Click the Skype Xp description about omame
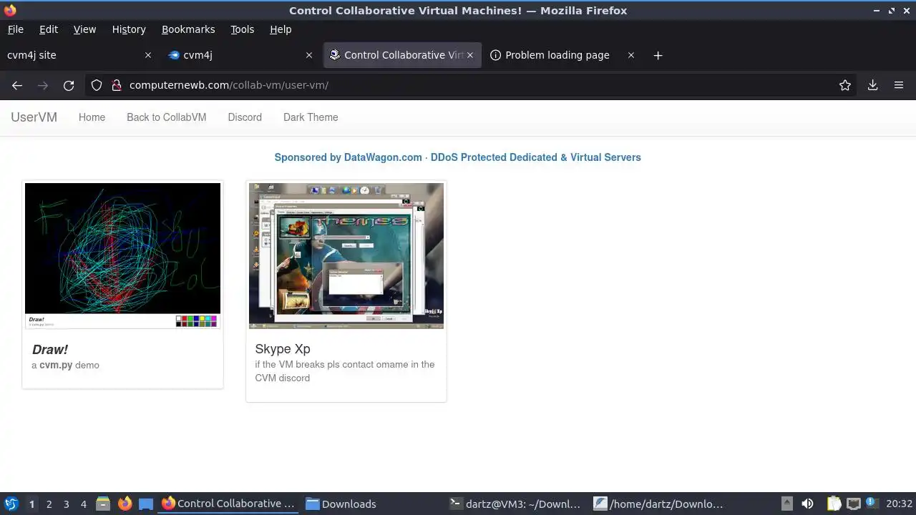 (x=345, y=371)
